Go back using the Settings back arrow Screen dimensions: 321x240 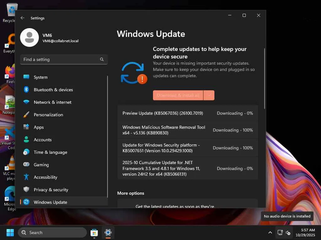23,18
